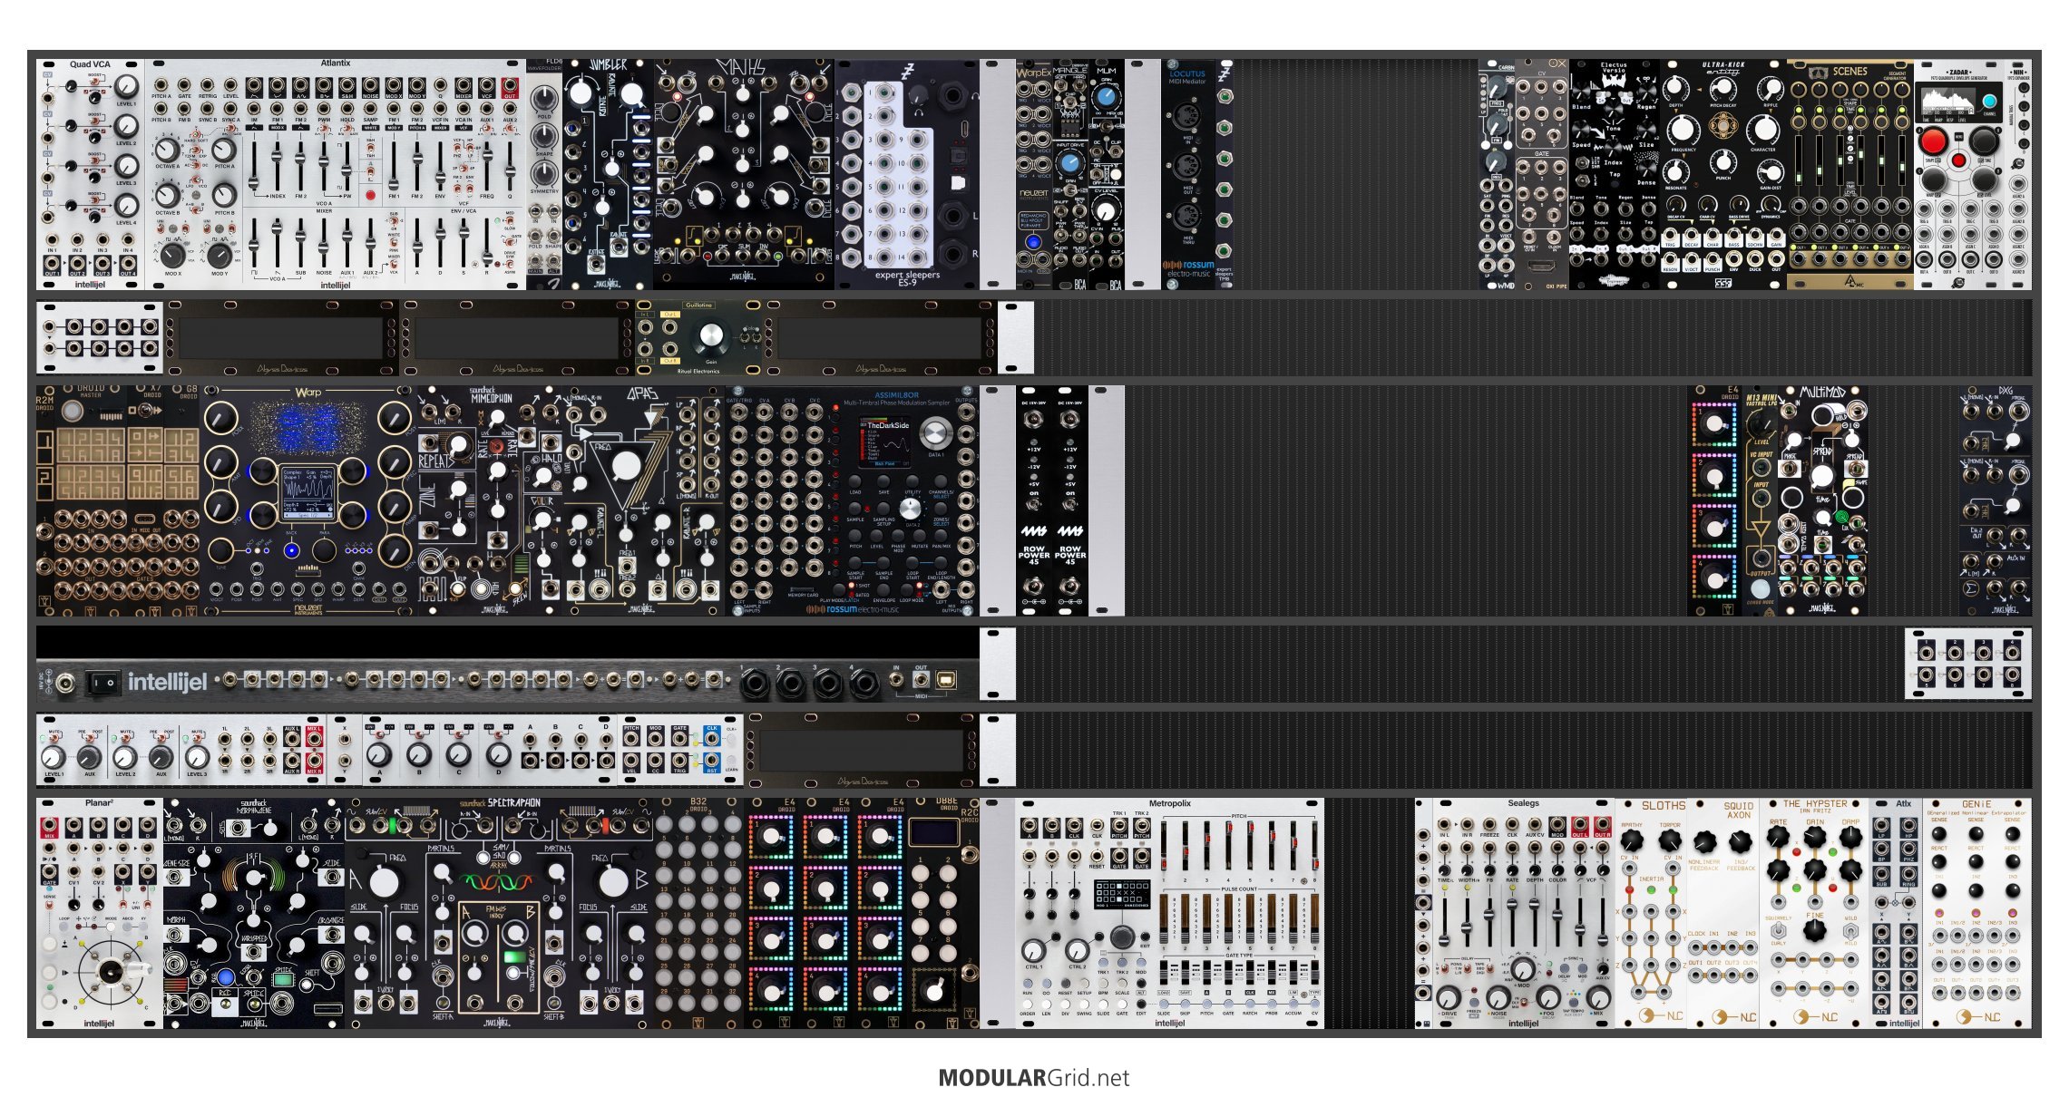Turn the 1U mixer LEVEL 2 knob
The height and width of the screenshot is (1097, 2069).
pos(124,757)
